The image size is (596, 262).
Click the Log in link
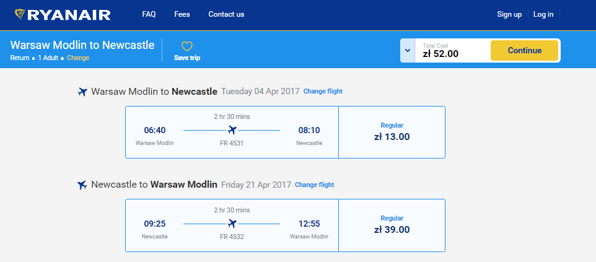(x=543, y=14)
